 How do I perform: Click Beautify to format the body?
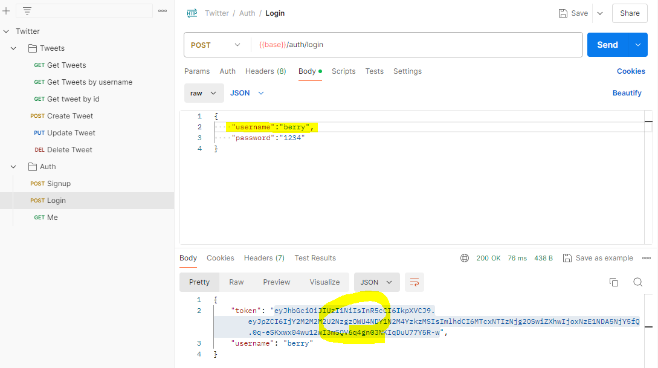pyautogui.click(x=627, y=93)
